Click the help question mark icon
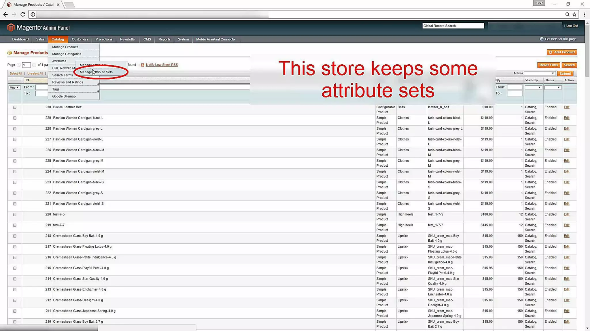This screenshot has width=590, height=331. [541, 39]
